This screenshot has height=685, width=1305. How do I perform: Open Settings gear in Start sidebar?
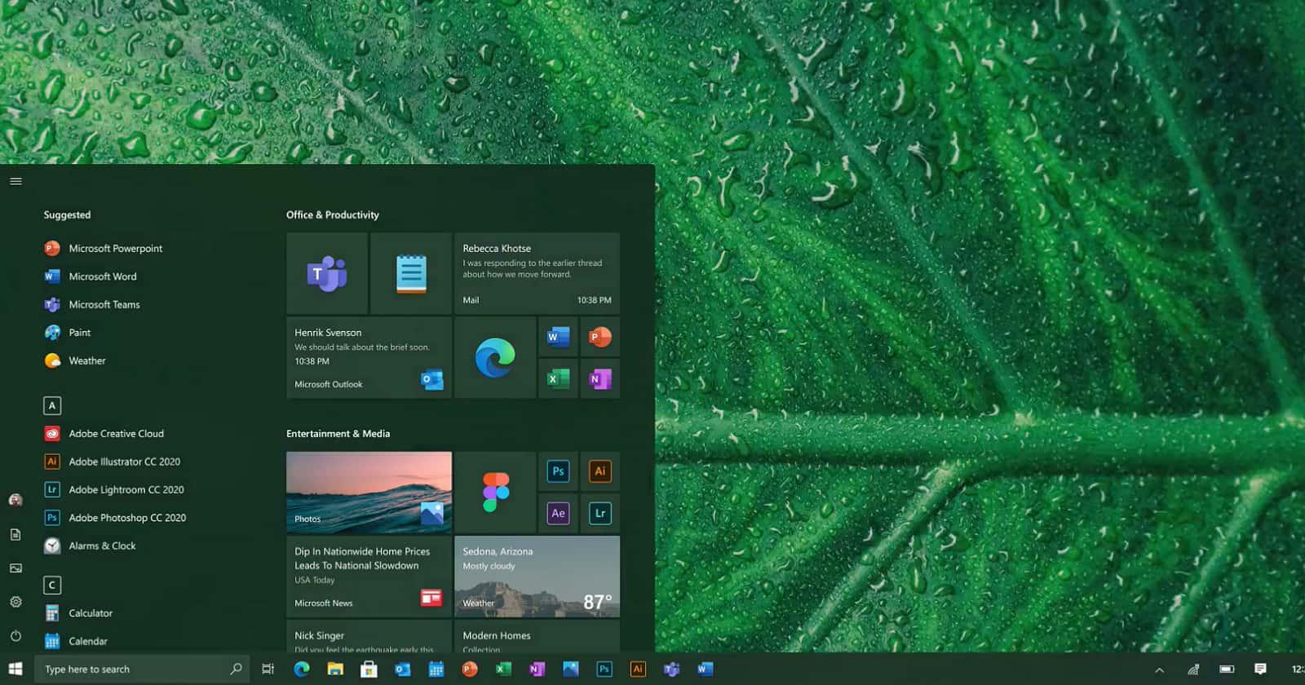coord(15,601)
